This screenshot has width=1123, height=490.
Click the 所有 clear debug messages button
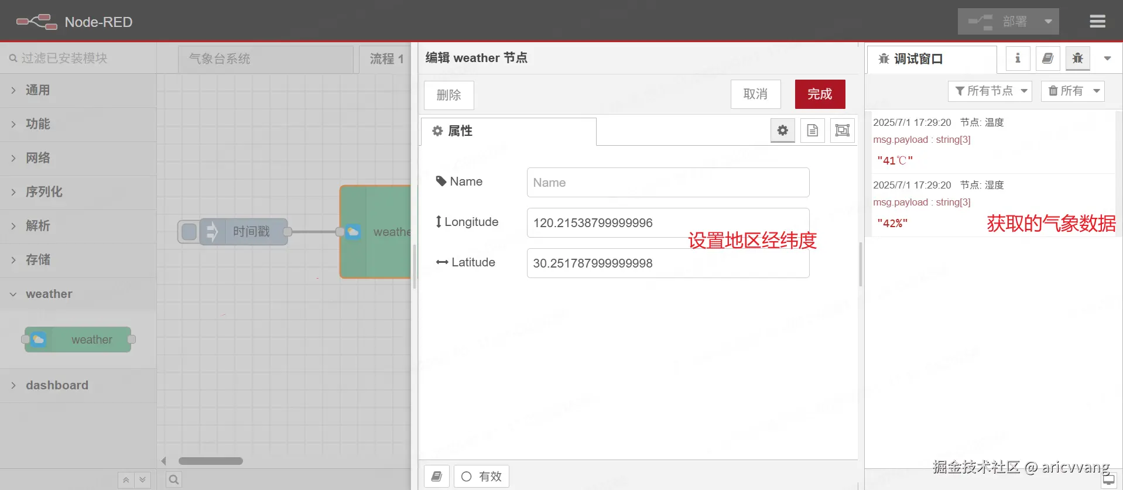(x=1066, y=91)
